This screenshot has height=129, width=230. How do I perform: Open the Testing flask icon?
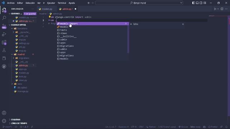coord(4,50)
